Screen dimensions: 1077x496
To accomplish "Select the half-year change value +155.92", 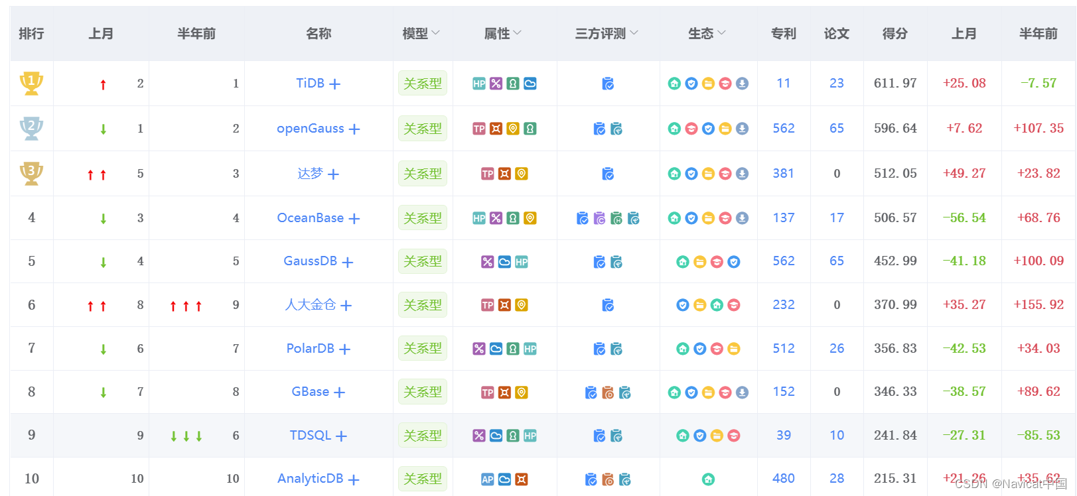I will click(1039, 304).
